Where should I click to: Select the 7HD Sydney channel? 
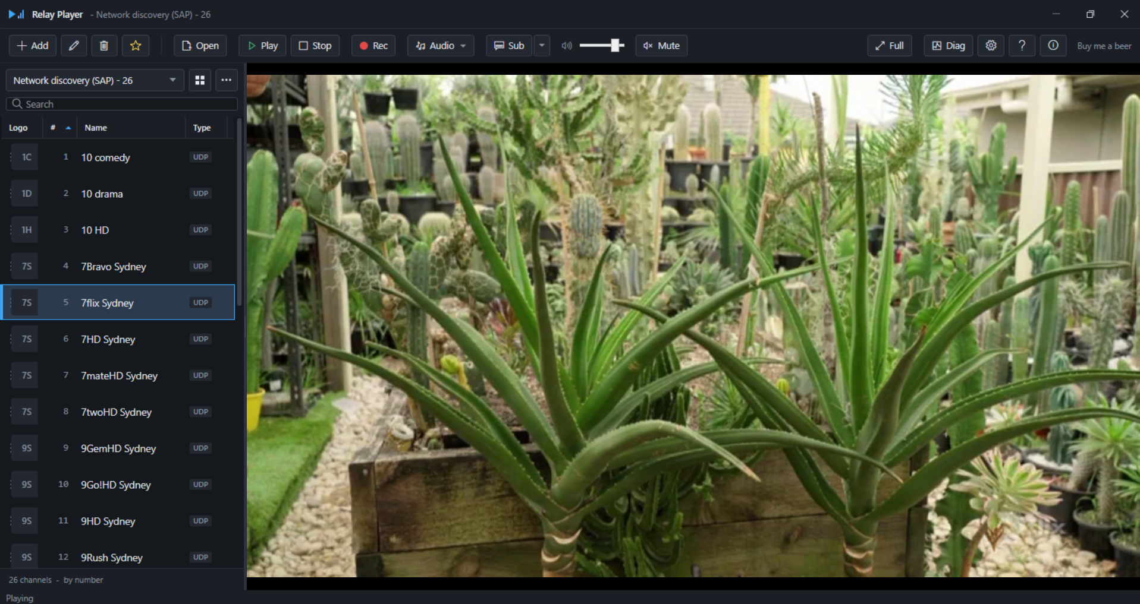(x=118, y=339)
